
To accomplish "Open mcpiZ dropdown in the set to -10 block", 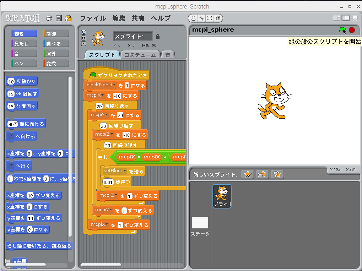I will pos(112,134).
